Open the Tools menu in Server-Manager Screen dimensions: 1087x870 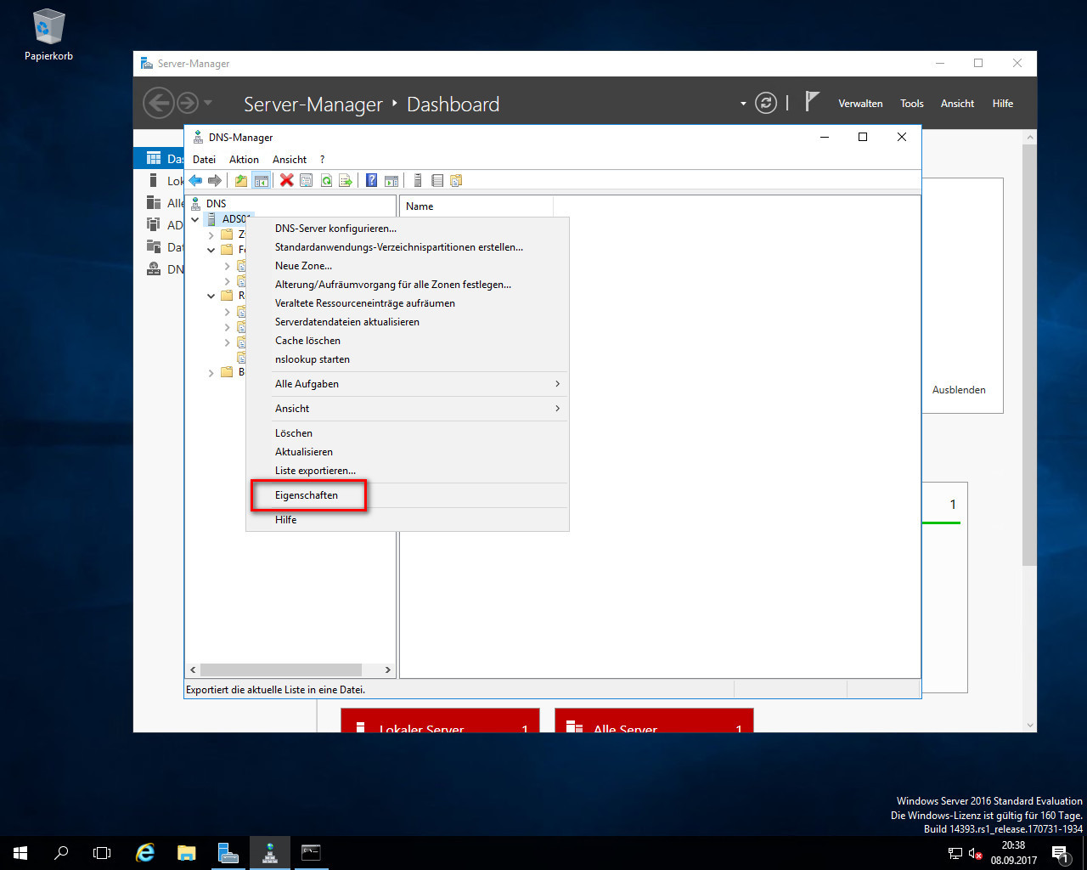911,104
